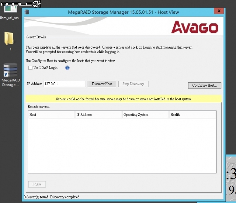The image size is (236, 203).
Task: Sort by the Host column header
Action: pyautogui.click(x=51, y=114)
